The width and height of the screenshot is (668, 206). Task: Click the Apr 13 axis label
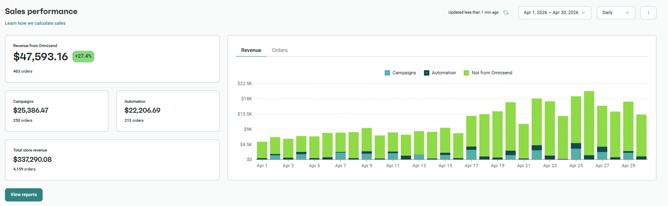point(419,166)
